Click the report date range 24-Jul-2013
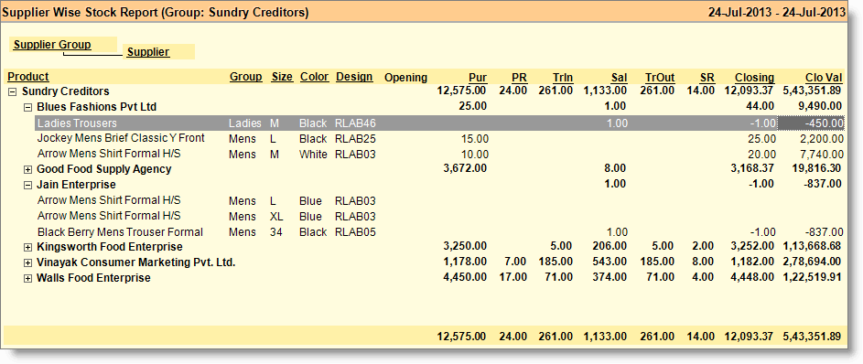Image resolution: width=863 pixels, height=364 pixels. (x=777, y=12)
